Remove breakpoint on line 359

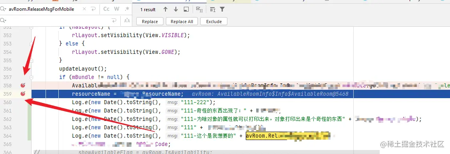click(23, 93)
